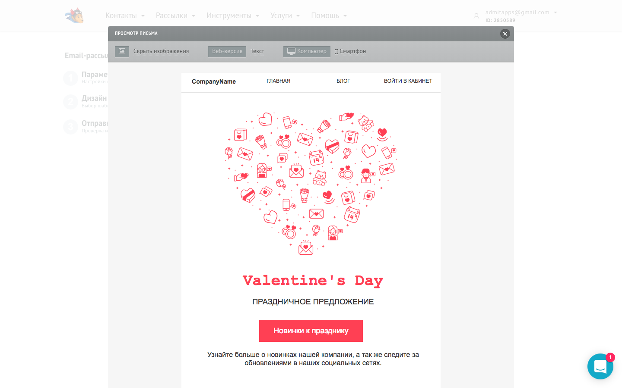Click the Скрыть изображения link

(x=161, y=51)
